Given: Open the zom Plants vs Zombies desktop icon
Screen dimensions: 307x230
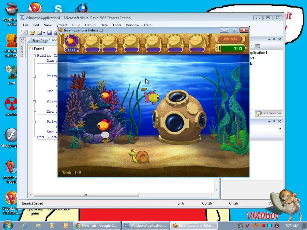Looking at the screenshot, I should point(11,75).
